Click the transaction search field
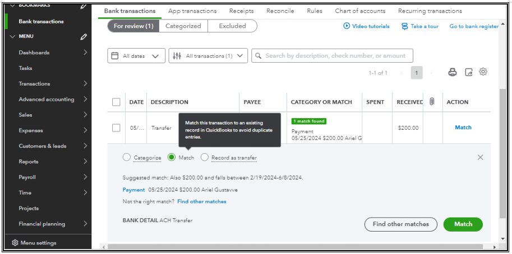 click(332, 56)
